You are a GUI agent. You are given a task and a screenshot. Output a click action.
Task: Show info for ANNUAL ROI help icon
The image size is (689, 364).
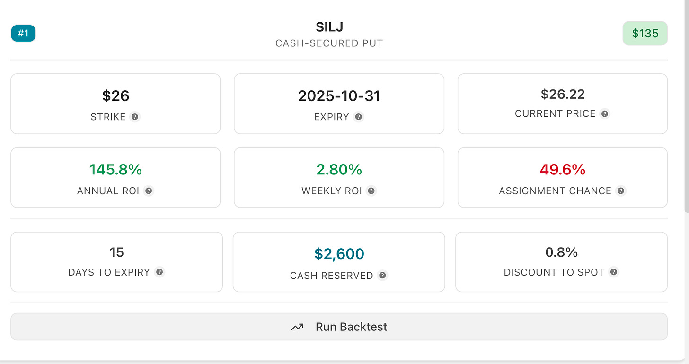tap(149, 191)
